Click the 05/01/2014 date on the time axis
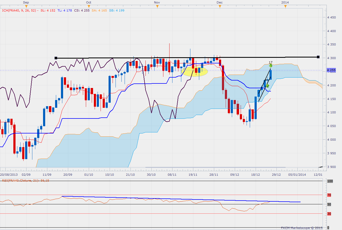This screenshot has height=230, width=342. [x=298, y=175]
